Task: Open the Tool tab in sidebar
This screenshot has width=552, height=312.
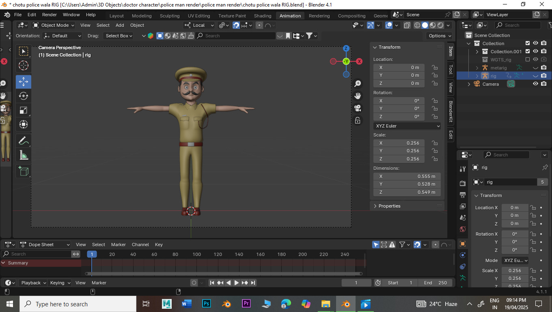Action: [x=451, y=69]
